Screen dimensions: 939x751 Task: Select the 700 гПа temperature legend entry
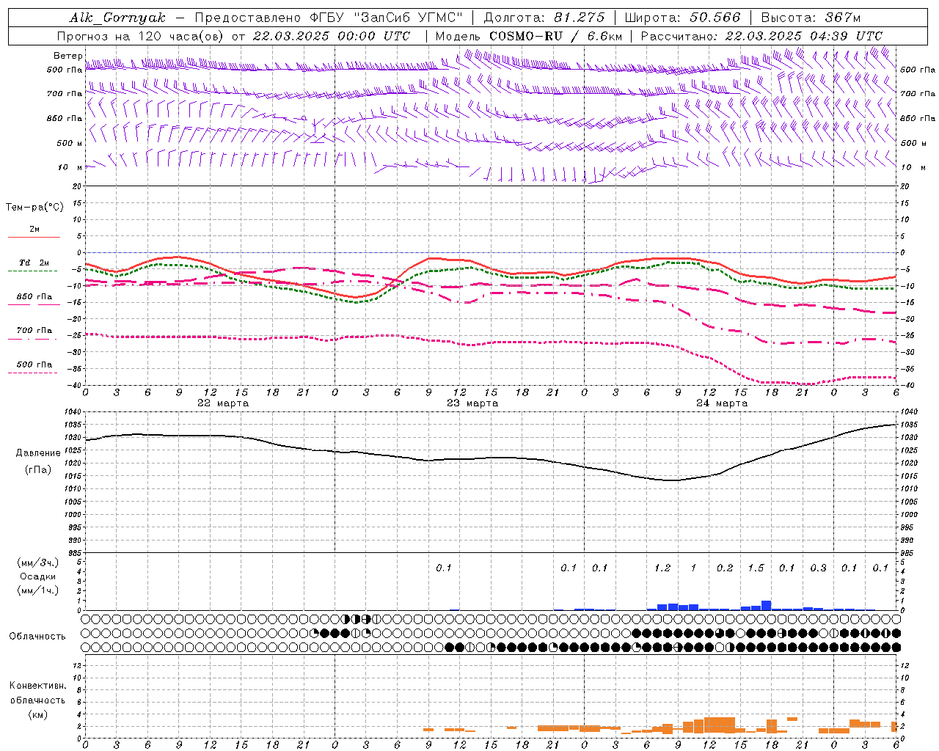(x=34, y=331)
